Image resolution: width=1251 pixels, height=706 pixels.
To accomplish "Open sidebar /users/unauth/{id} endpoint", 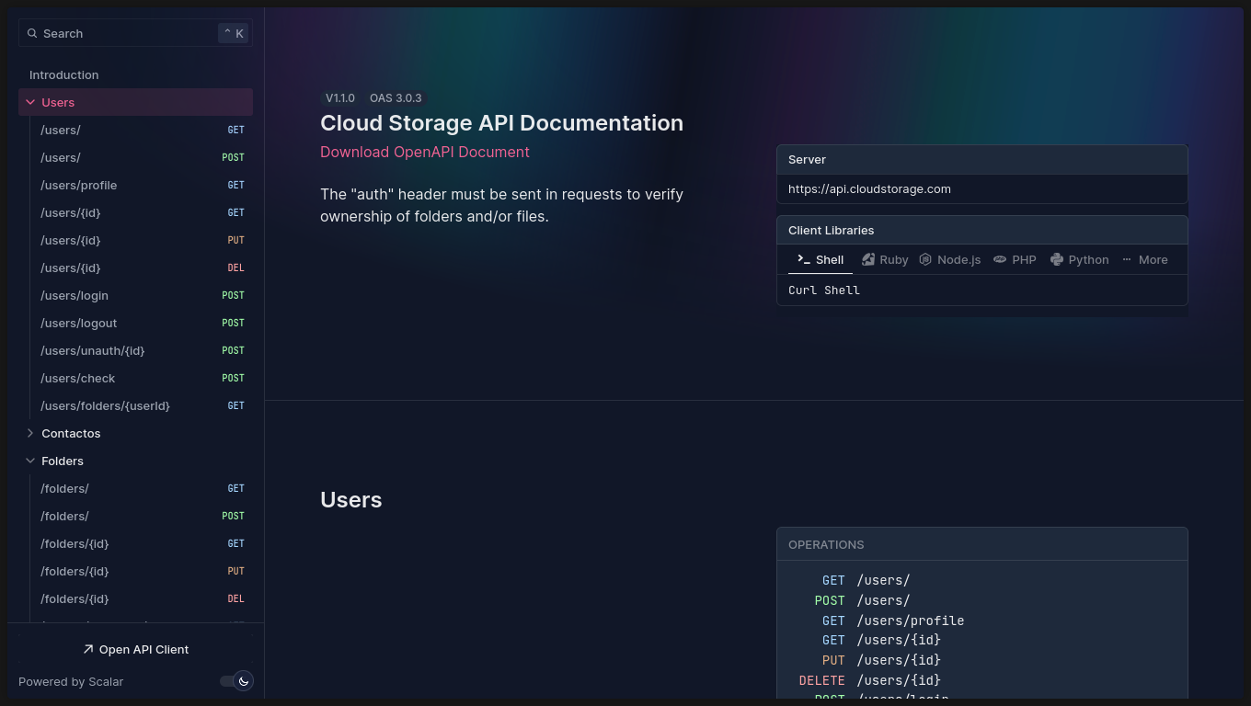I will [x=143, y=350].
